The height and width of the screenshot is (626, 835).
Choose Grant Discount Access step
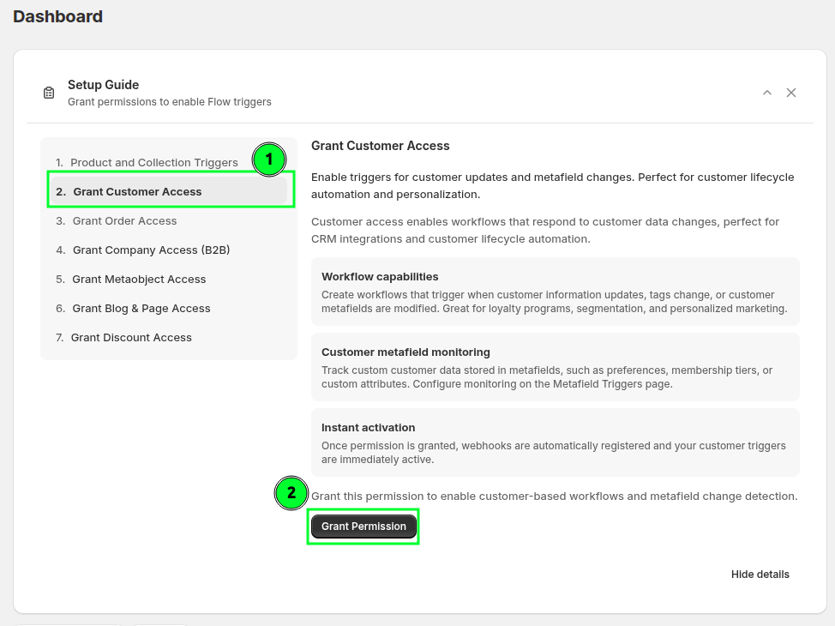[131, 338]
